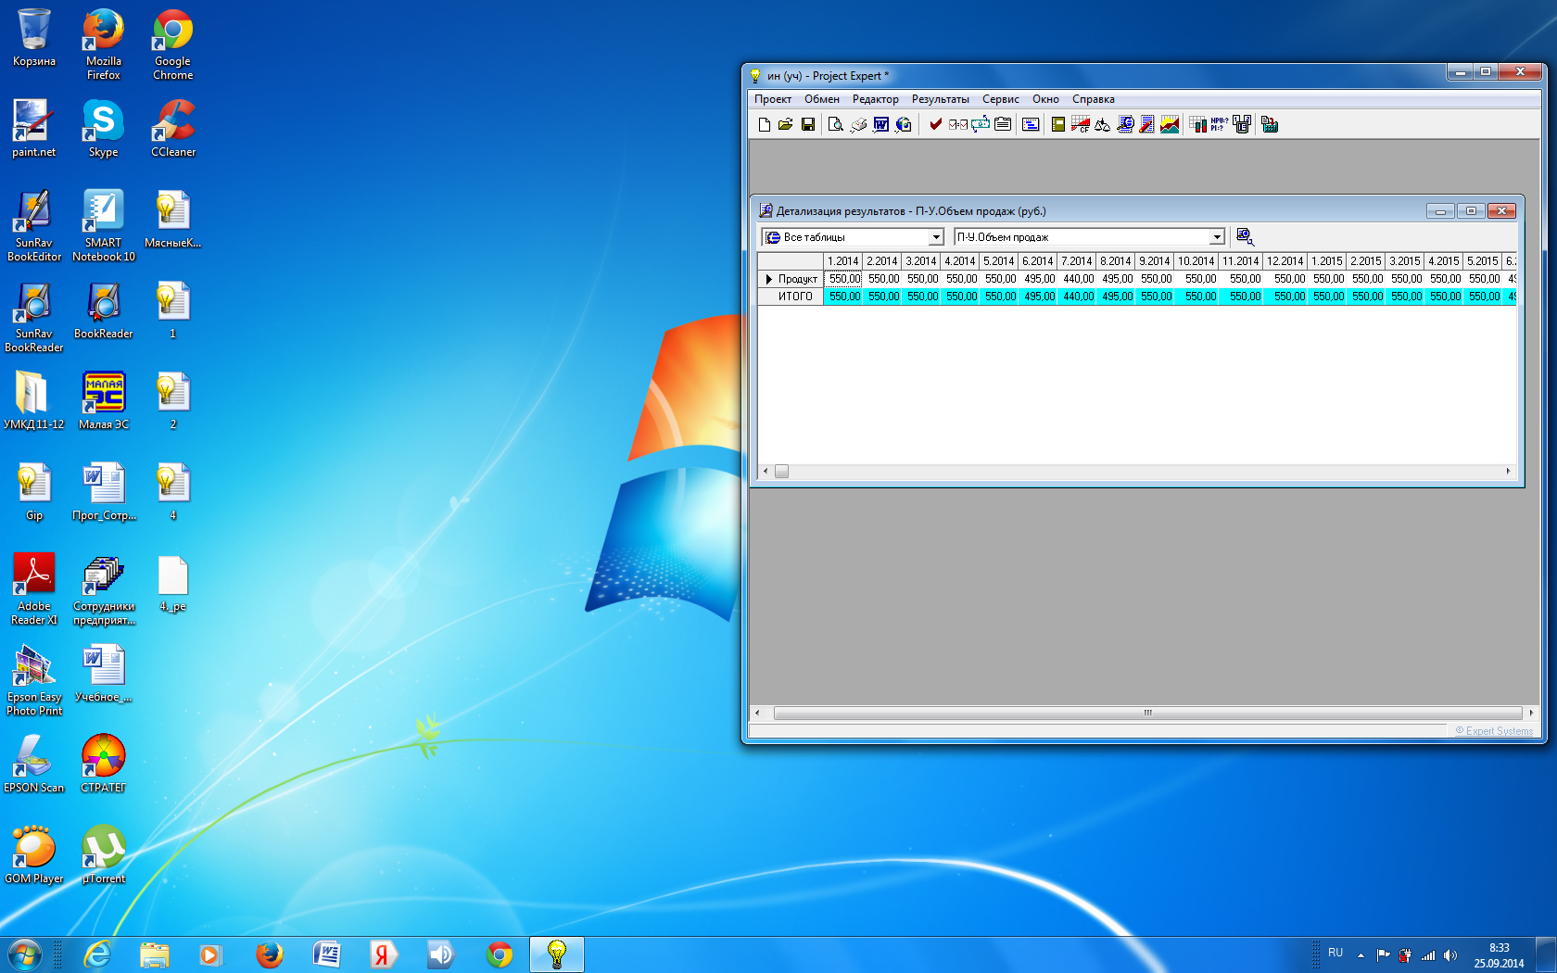1557x973 pixels.
Task: Open the Сервис menu
Action: click(x=1000, y=99)
